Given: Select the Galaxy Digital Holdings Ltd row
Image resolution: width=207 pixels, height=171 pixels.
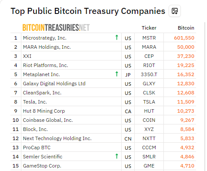Looking at the screenshot, I should (103, 84).
